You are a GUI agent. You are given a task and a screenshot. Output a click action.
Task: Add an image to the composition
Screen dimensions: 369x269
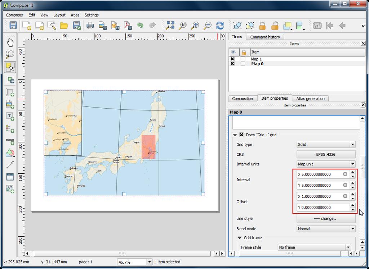click(10, 104)
